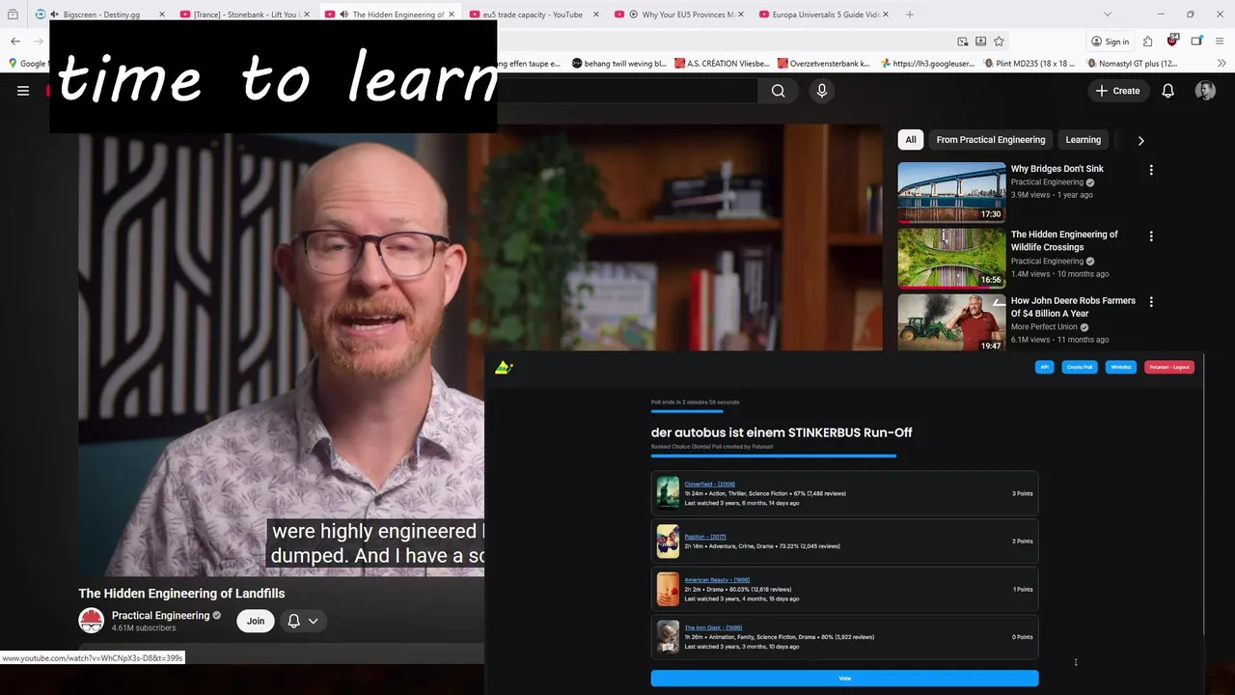Click the poll site logo icon
Image resolution: width=1235 pixels, height=695 pixels.
[x=504, y=368]
